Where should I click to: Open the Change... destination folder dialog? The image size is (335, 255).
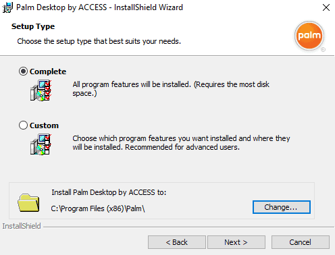(x=282, y=207)
